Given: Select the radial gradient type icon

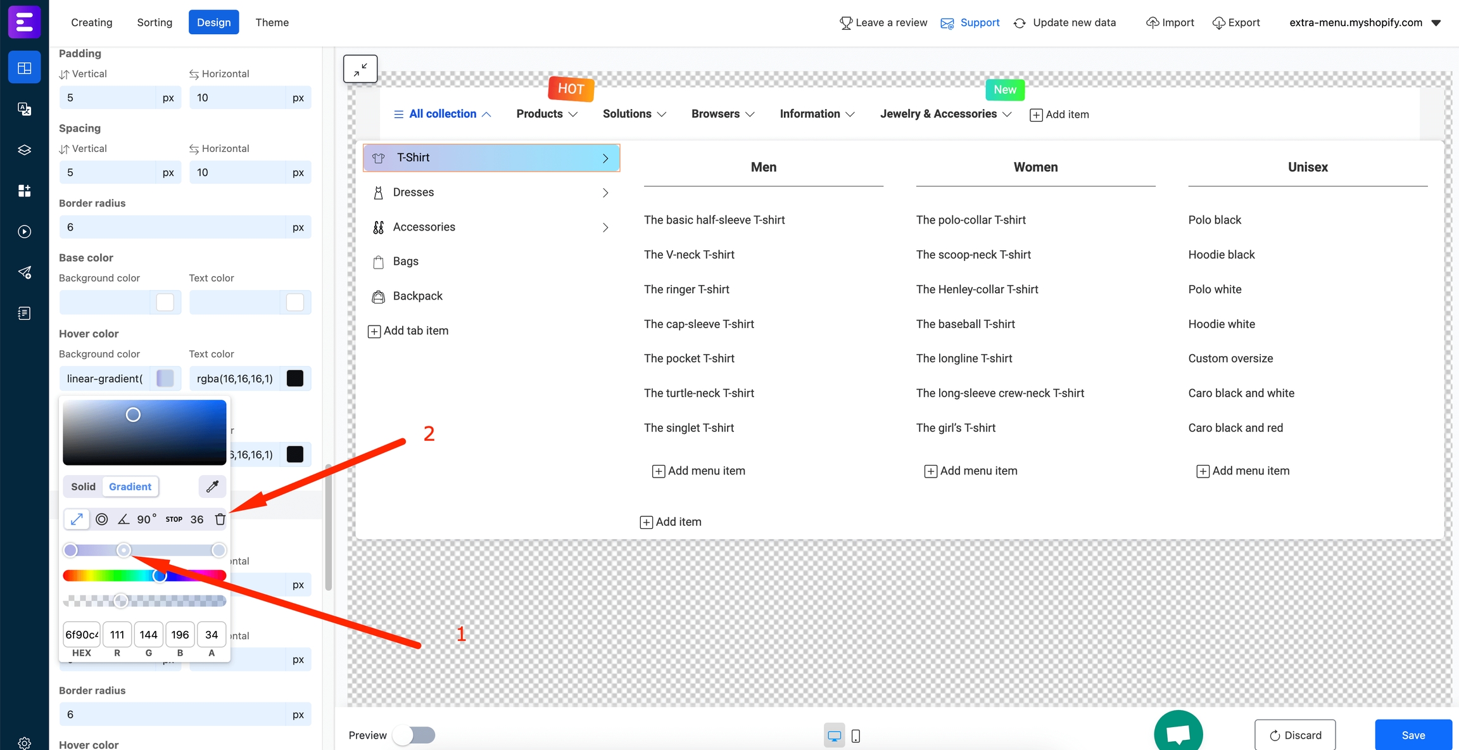Looking at the screenshot, I should pos(101,519).
